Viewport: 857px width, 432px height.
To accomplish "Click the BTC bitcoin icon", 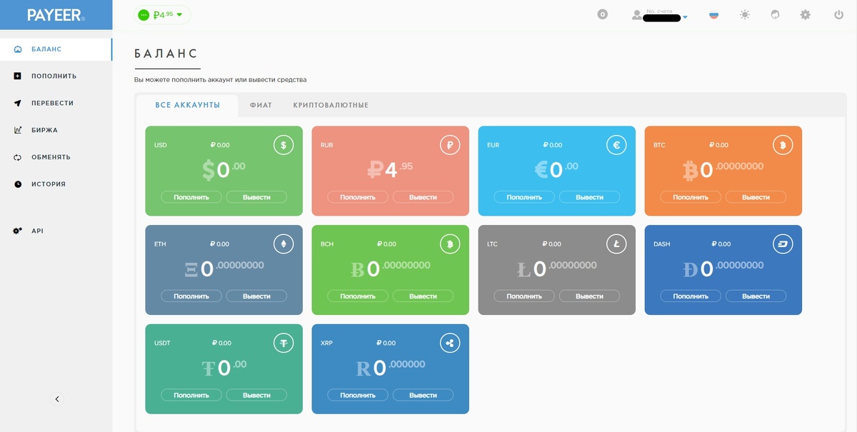I will tap(783, 145).
